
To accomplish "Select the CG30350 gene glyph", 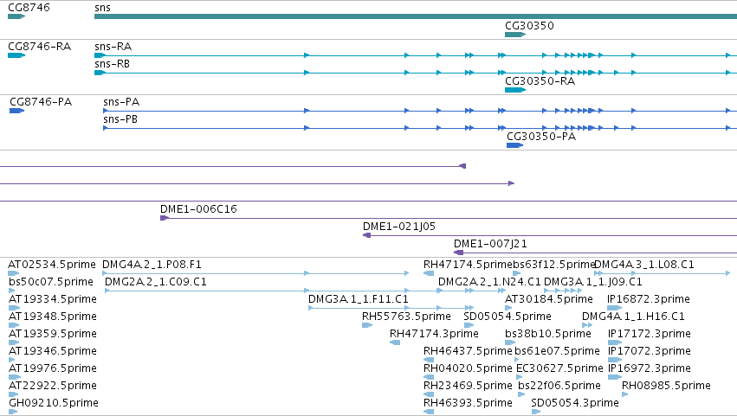I will 515,35.
